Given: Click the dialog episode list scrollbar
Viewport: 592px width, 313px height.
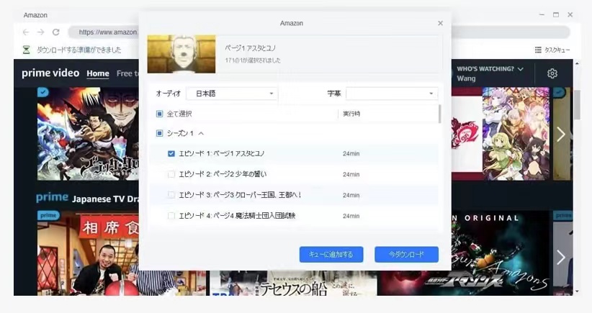Looking at the screenshot, I should [439, 114].
